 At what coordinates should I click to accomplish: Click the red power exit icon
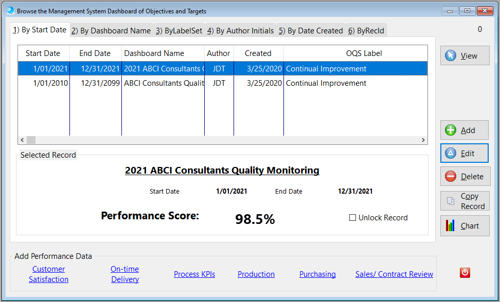click(465, 273)
